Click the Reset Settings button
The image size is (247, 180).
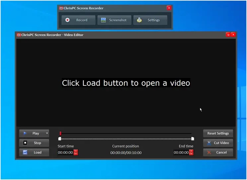pos(218,133)
